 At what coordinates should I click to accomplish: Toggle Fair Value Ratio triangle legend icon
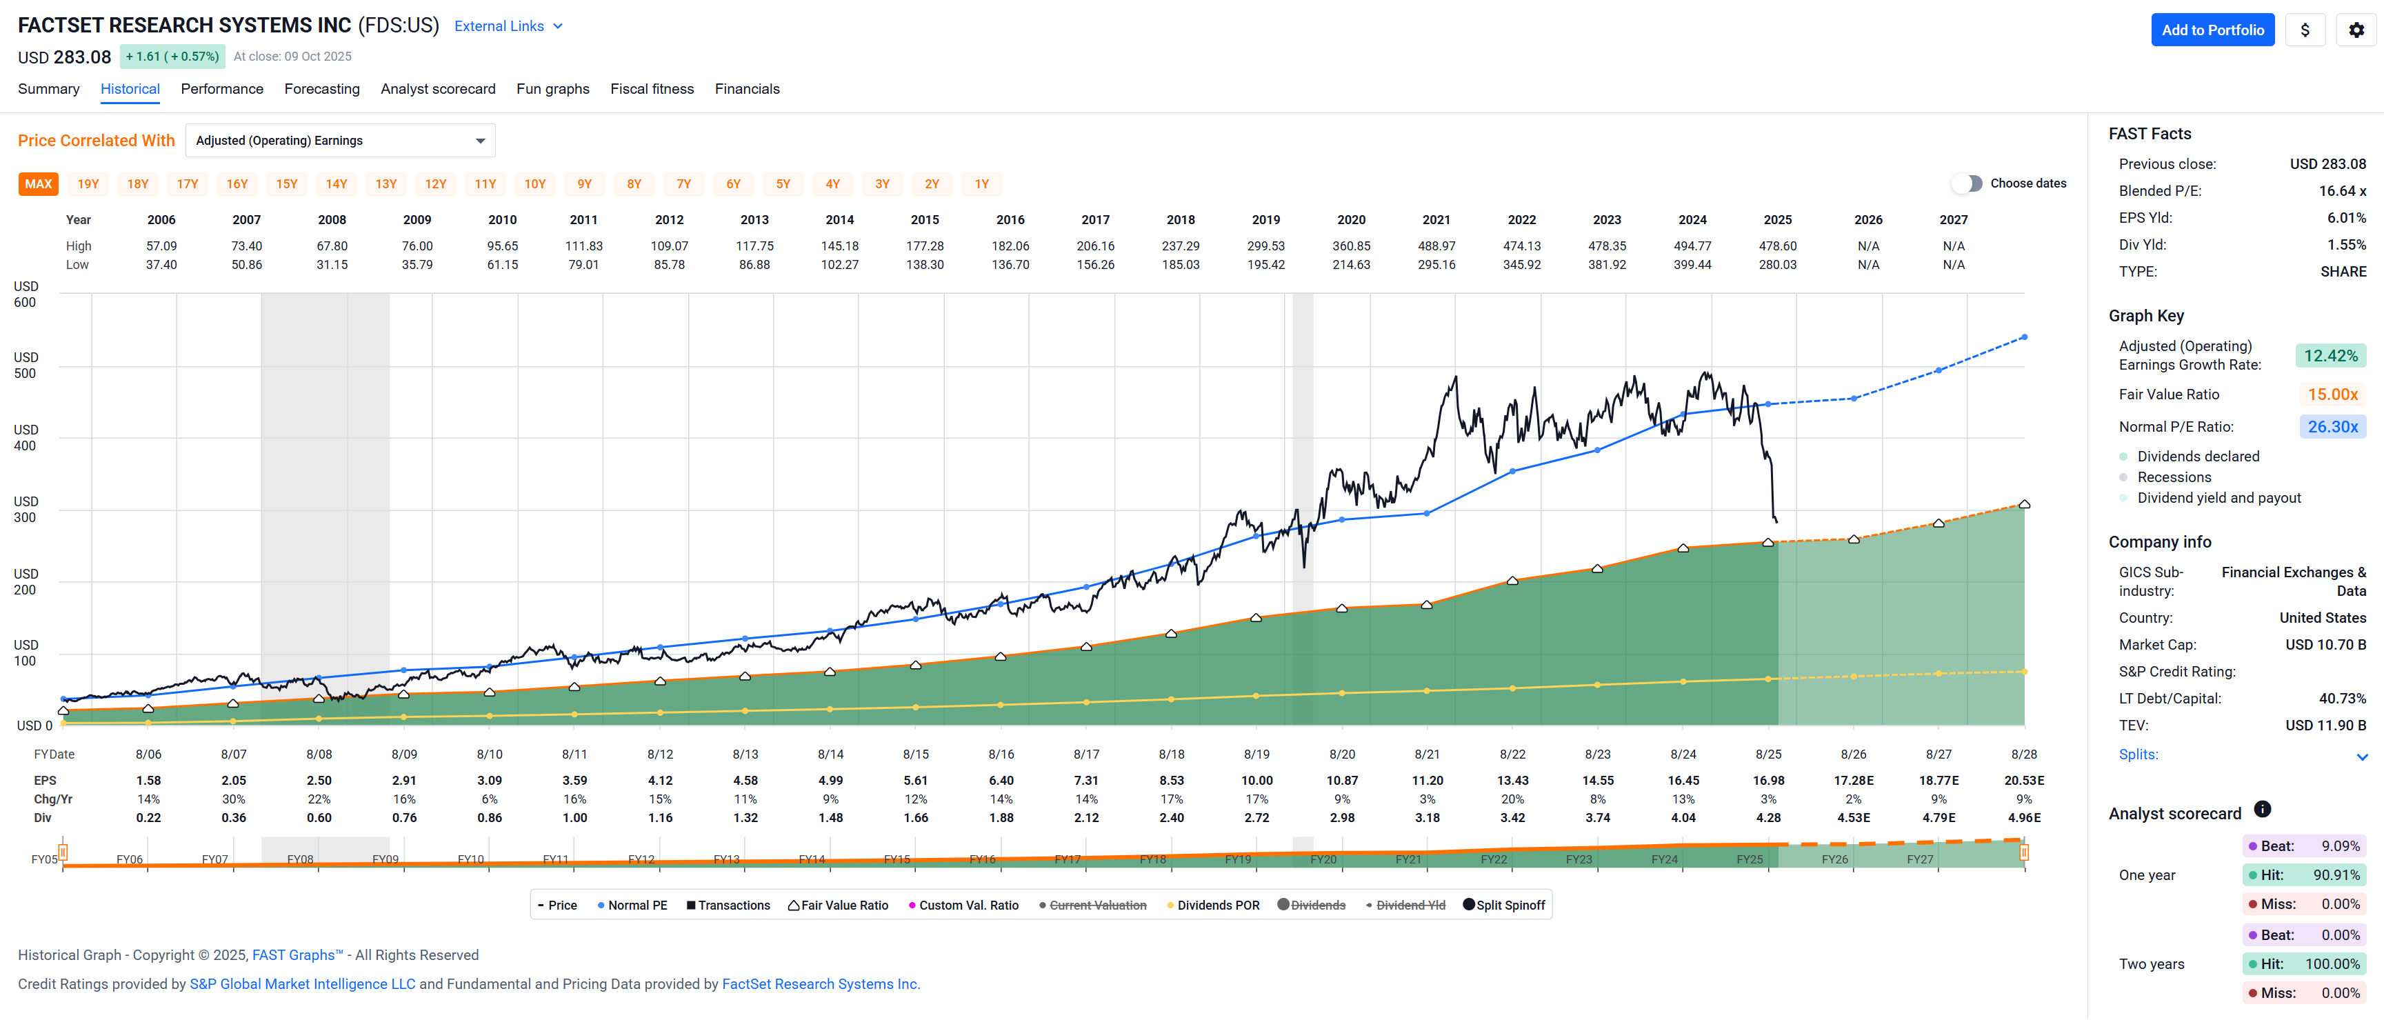(x=793, y=906)
